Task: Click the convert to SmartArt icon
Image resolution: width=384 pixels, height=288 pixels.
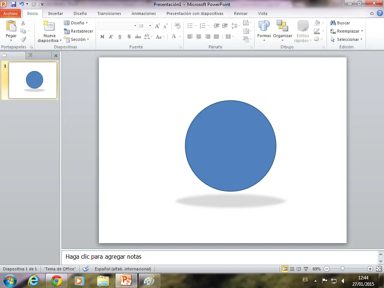Action: tap(247, 39)
